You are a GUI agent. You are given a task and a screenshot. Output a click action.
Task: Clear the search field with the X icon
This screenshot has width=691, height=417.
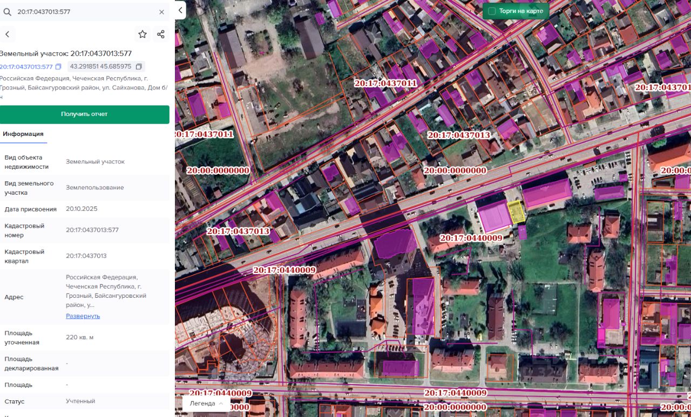[161, 12]
